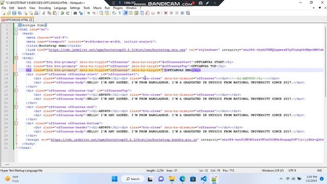Open the Language menu
327x184 pixels.
[60, 8]
